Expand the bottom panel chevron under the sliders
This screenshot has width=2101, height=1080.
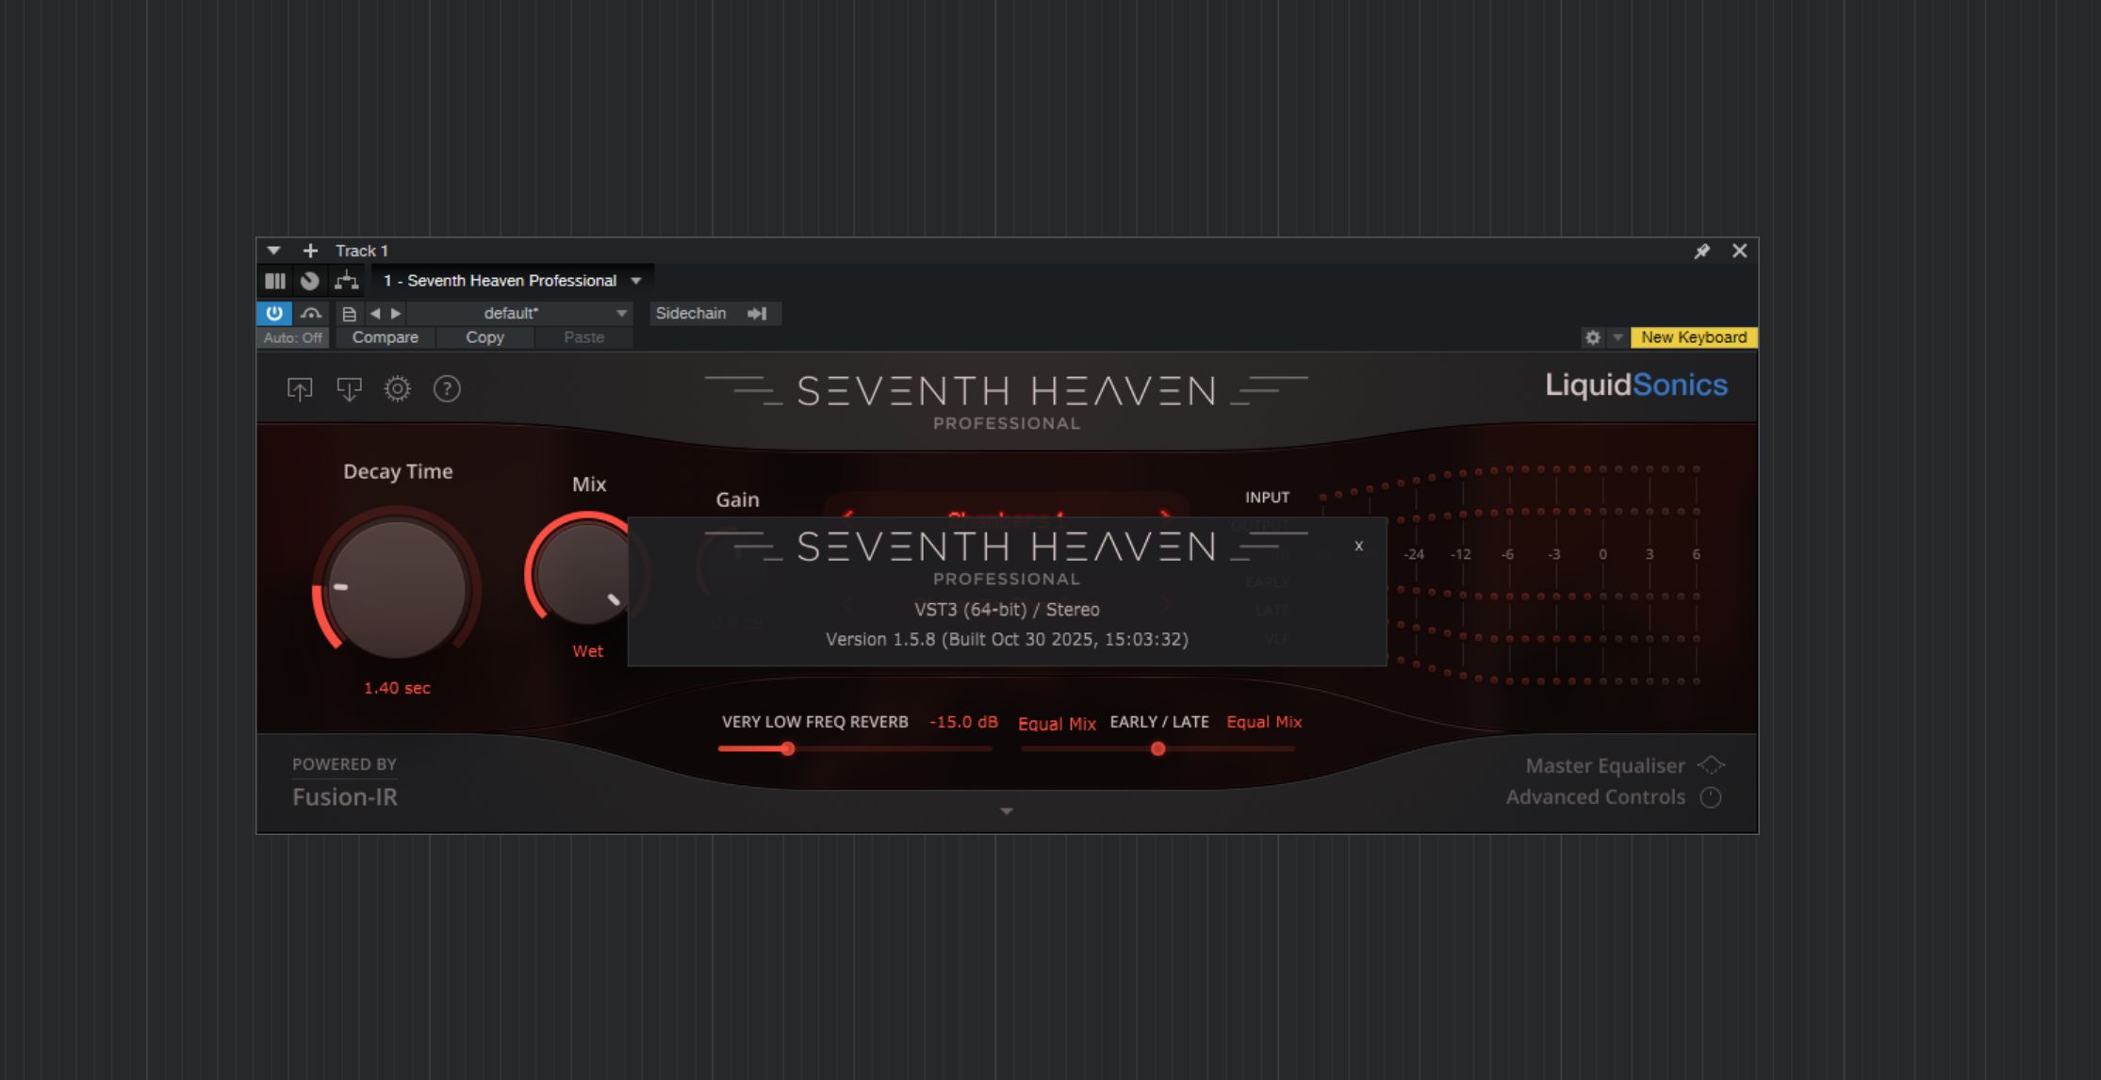pos(1007,811)
